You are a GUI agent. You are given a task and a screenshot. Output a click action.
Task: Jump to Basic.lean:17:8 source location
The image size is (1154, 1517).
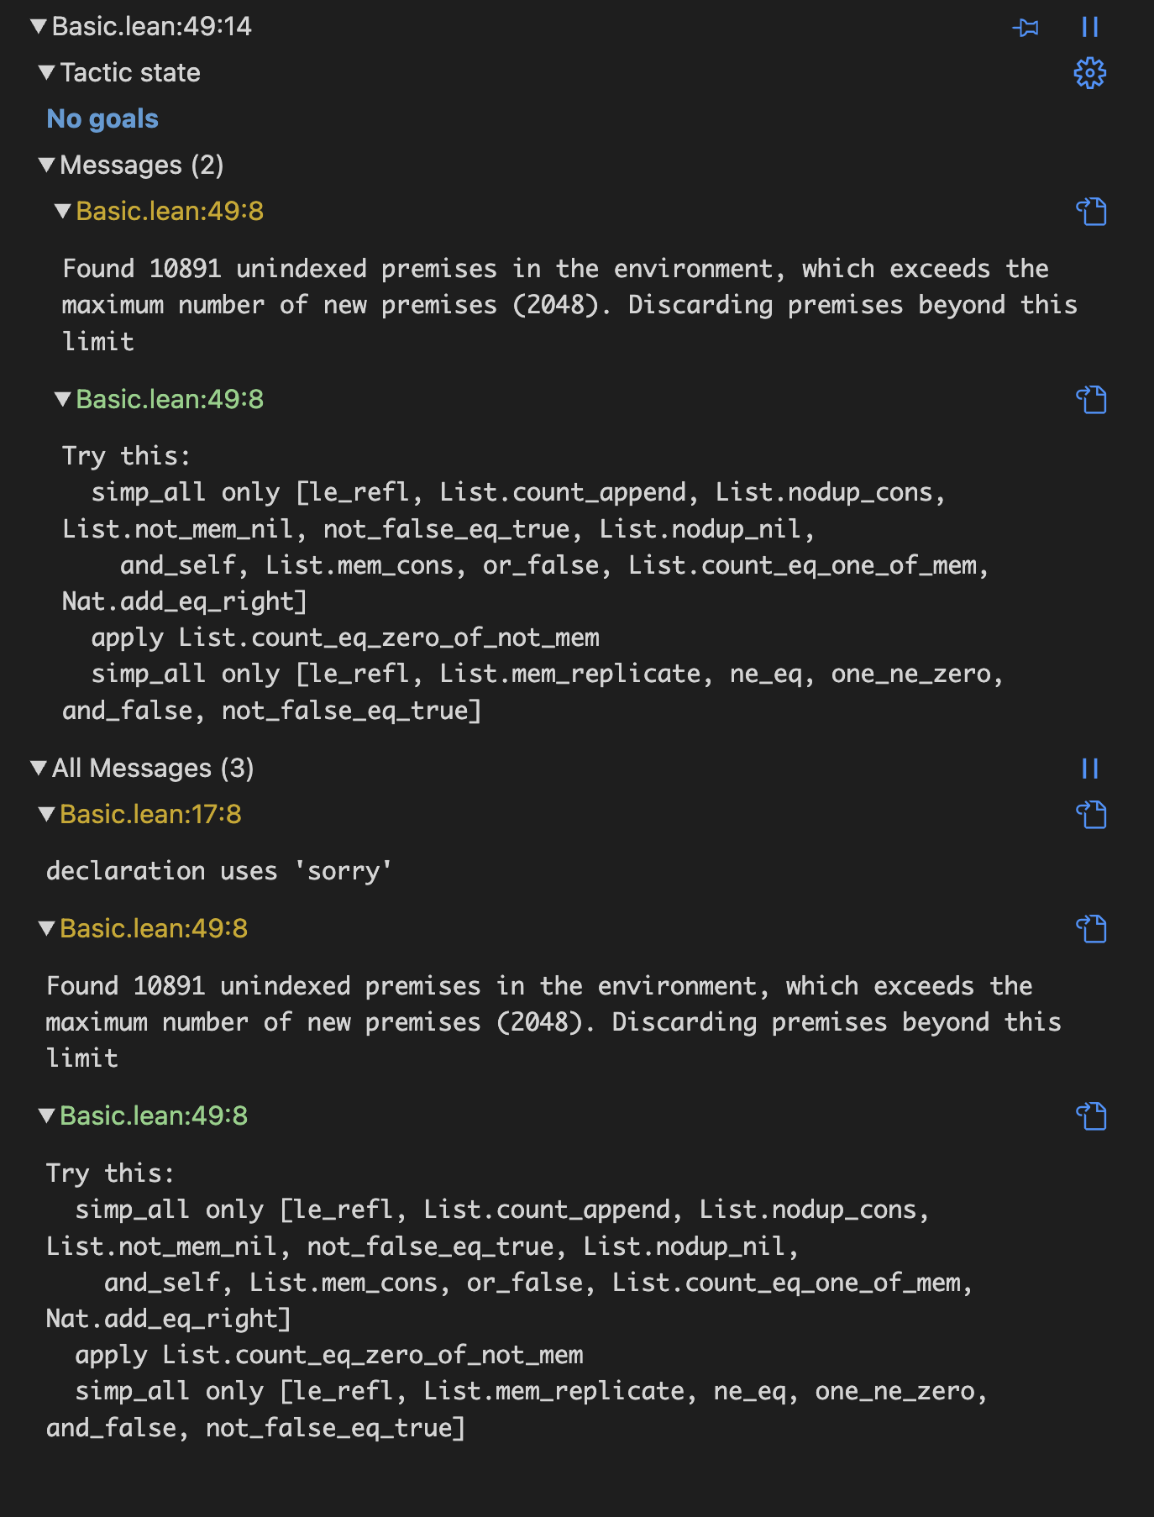[x=150, y=815]
